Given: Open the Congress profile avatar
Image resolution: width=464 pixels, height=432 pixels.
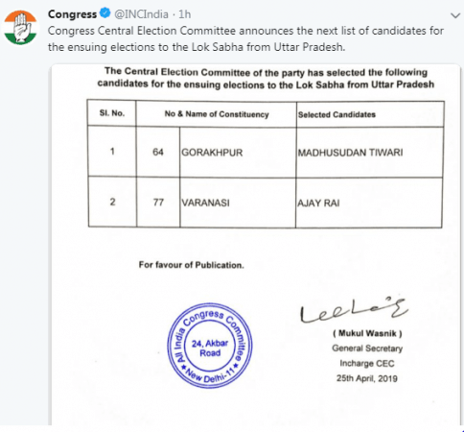Looking at the screenshot, I should tap(20, 28).
